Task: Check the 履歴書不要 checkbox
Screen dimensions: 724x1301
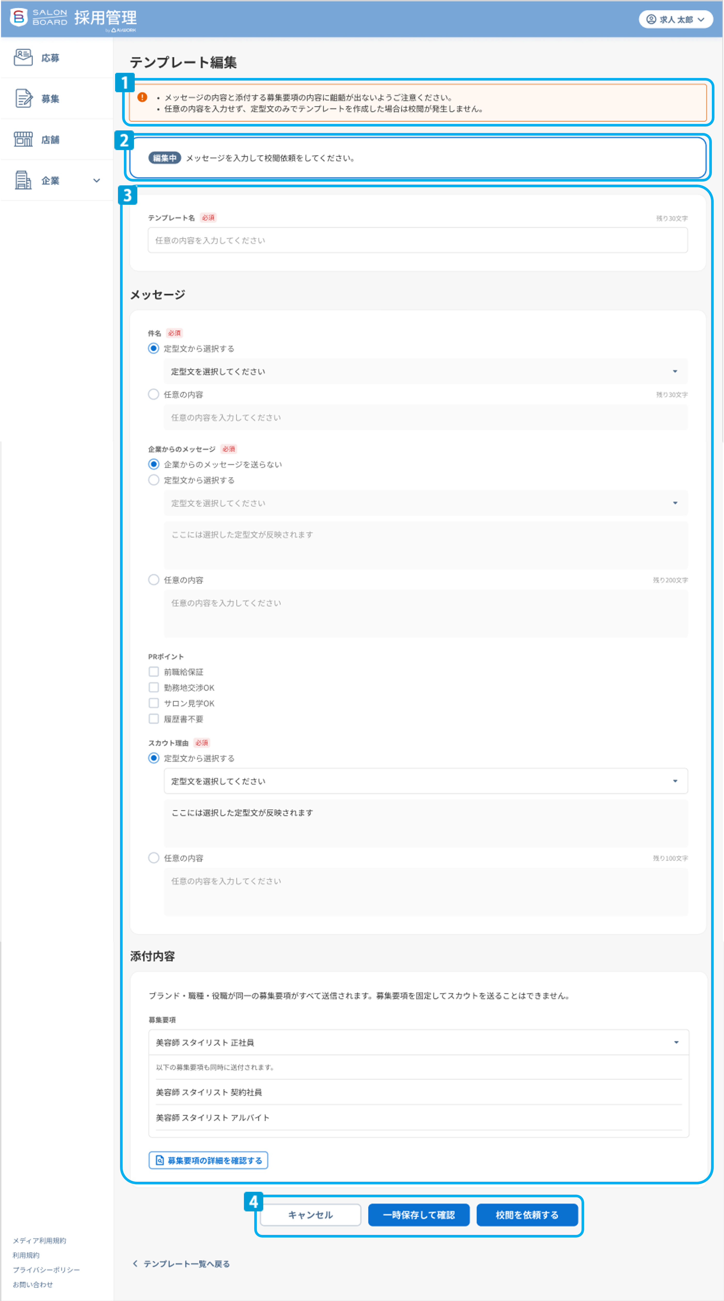Action: click(x=154, y=719)
